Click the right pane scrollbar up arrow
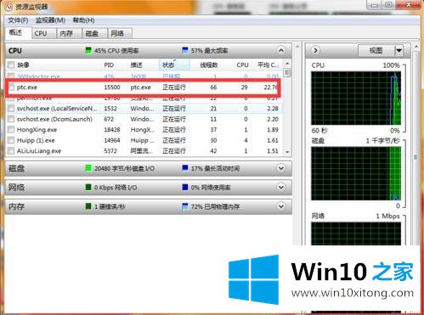424x315 pixels. [416, 46]
